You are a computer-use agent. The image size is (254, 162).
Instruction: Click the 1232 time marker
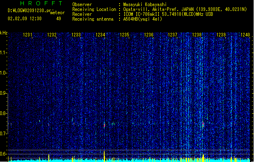point(52,35)
